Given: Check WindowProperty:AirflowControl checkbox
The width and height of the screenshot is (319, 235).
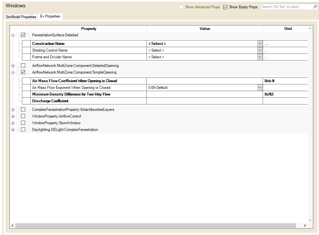Looking at the screenshot, I should (x=23, y=116).
